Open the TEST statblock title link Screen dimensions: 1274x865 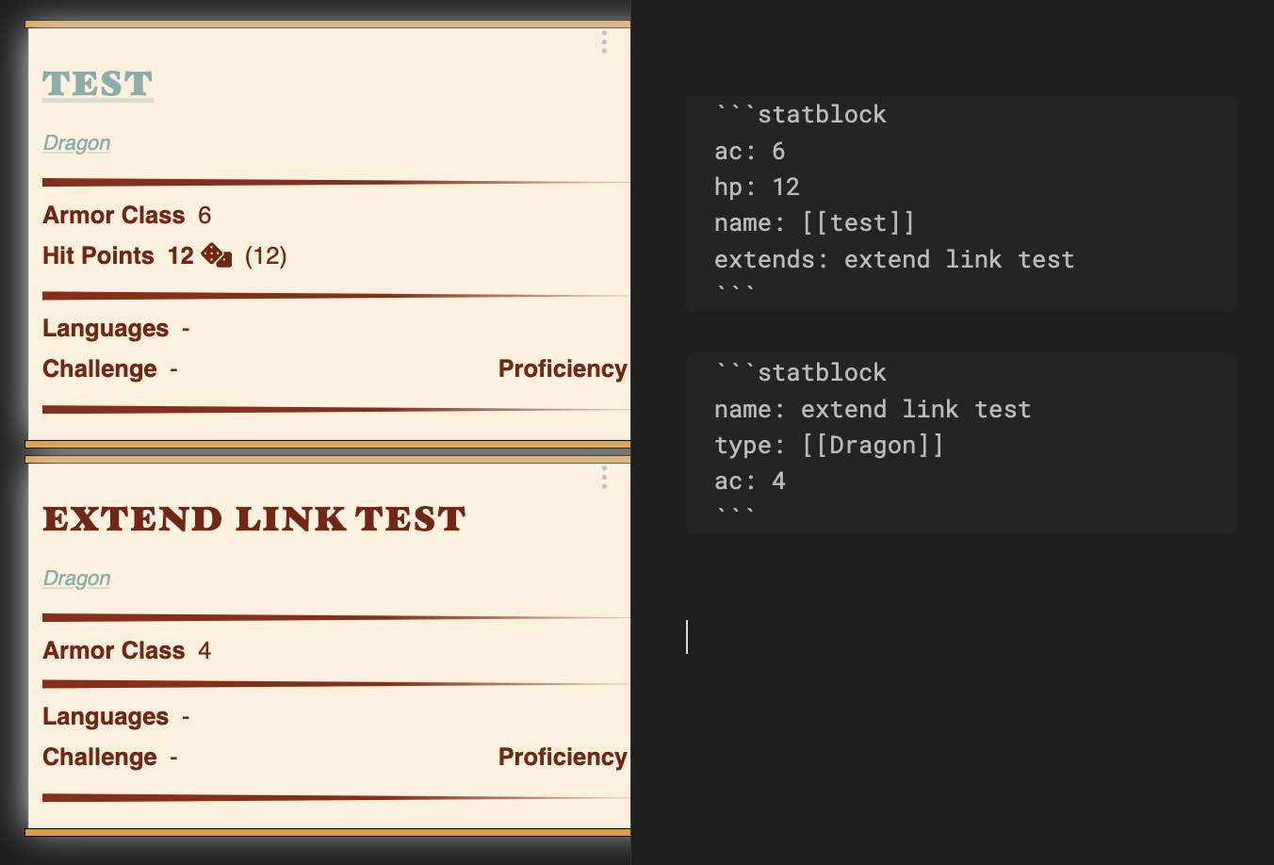[97, 84]
